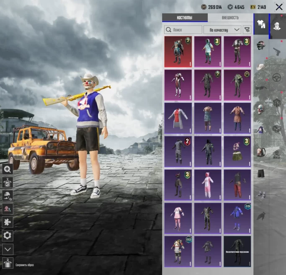The width and height of the screenshot is (286, 275).
Task: Select the teal hooded costume thumbnail
Action: click(208, 52)
